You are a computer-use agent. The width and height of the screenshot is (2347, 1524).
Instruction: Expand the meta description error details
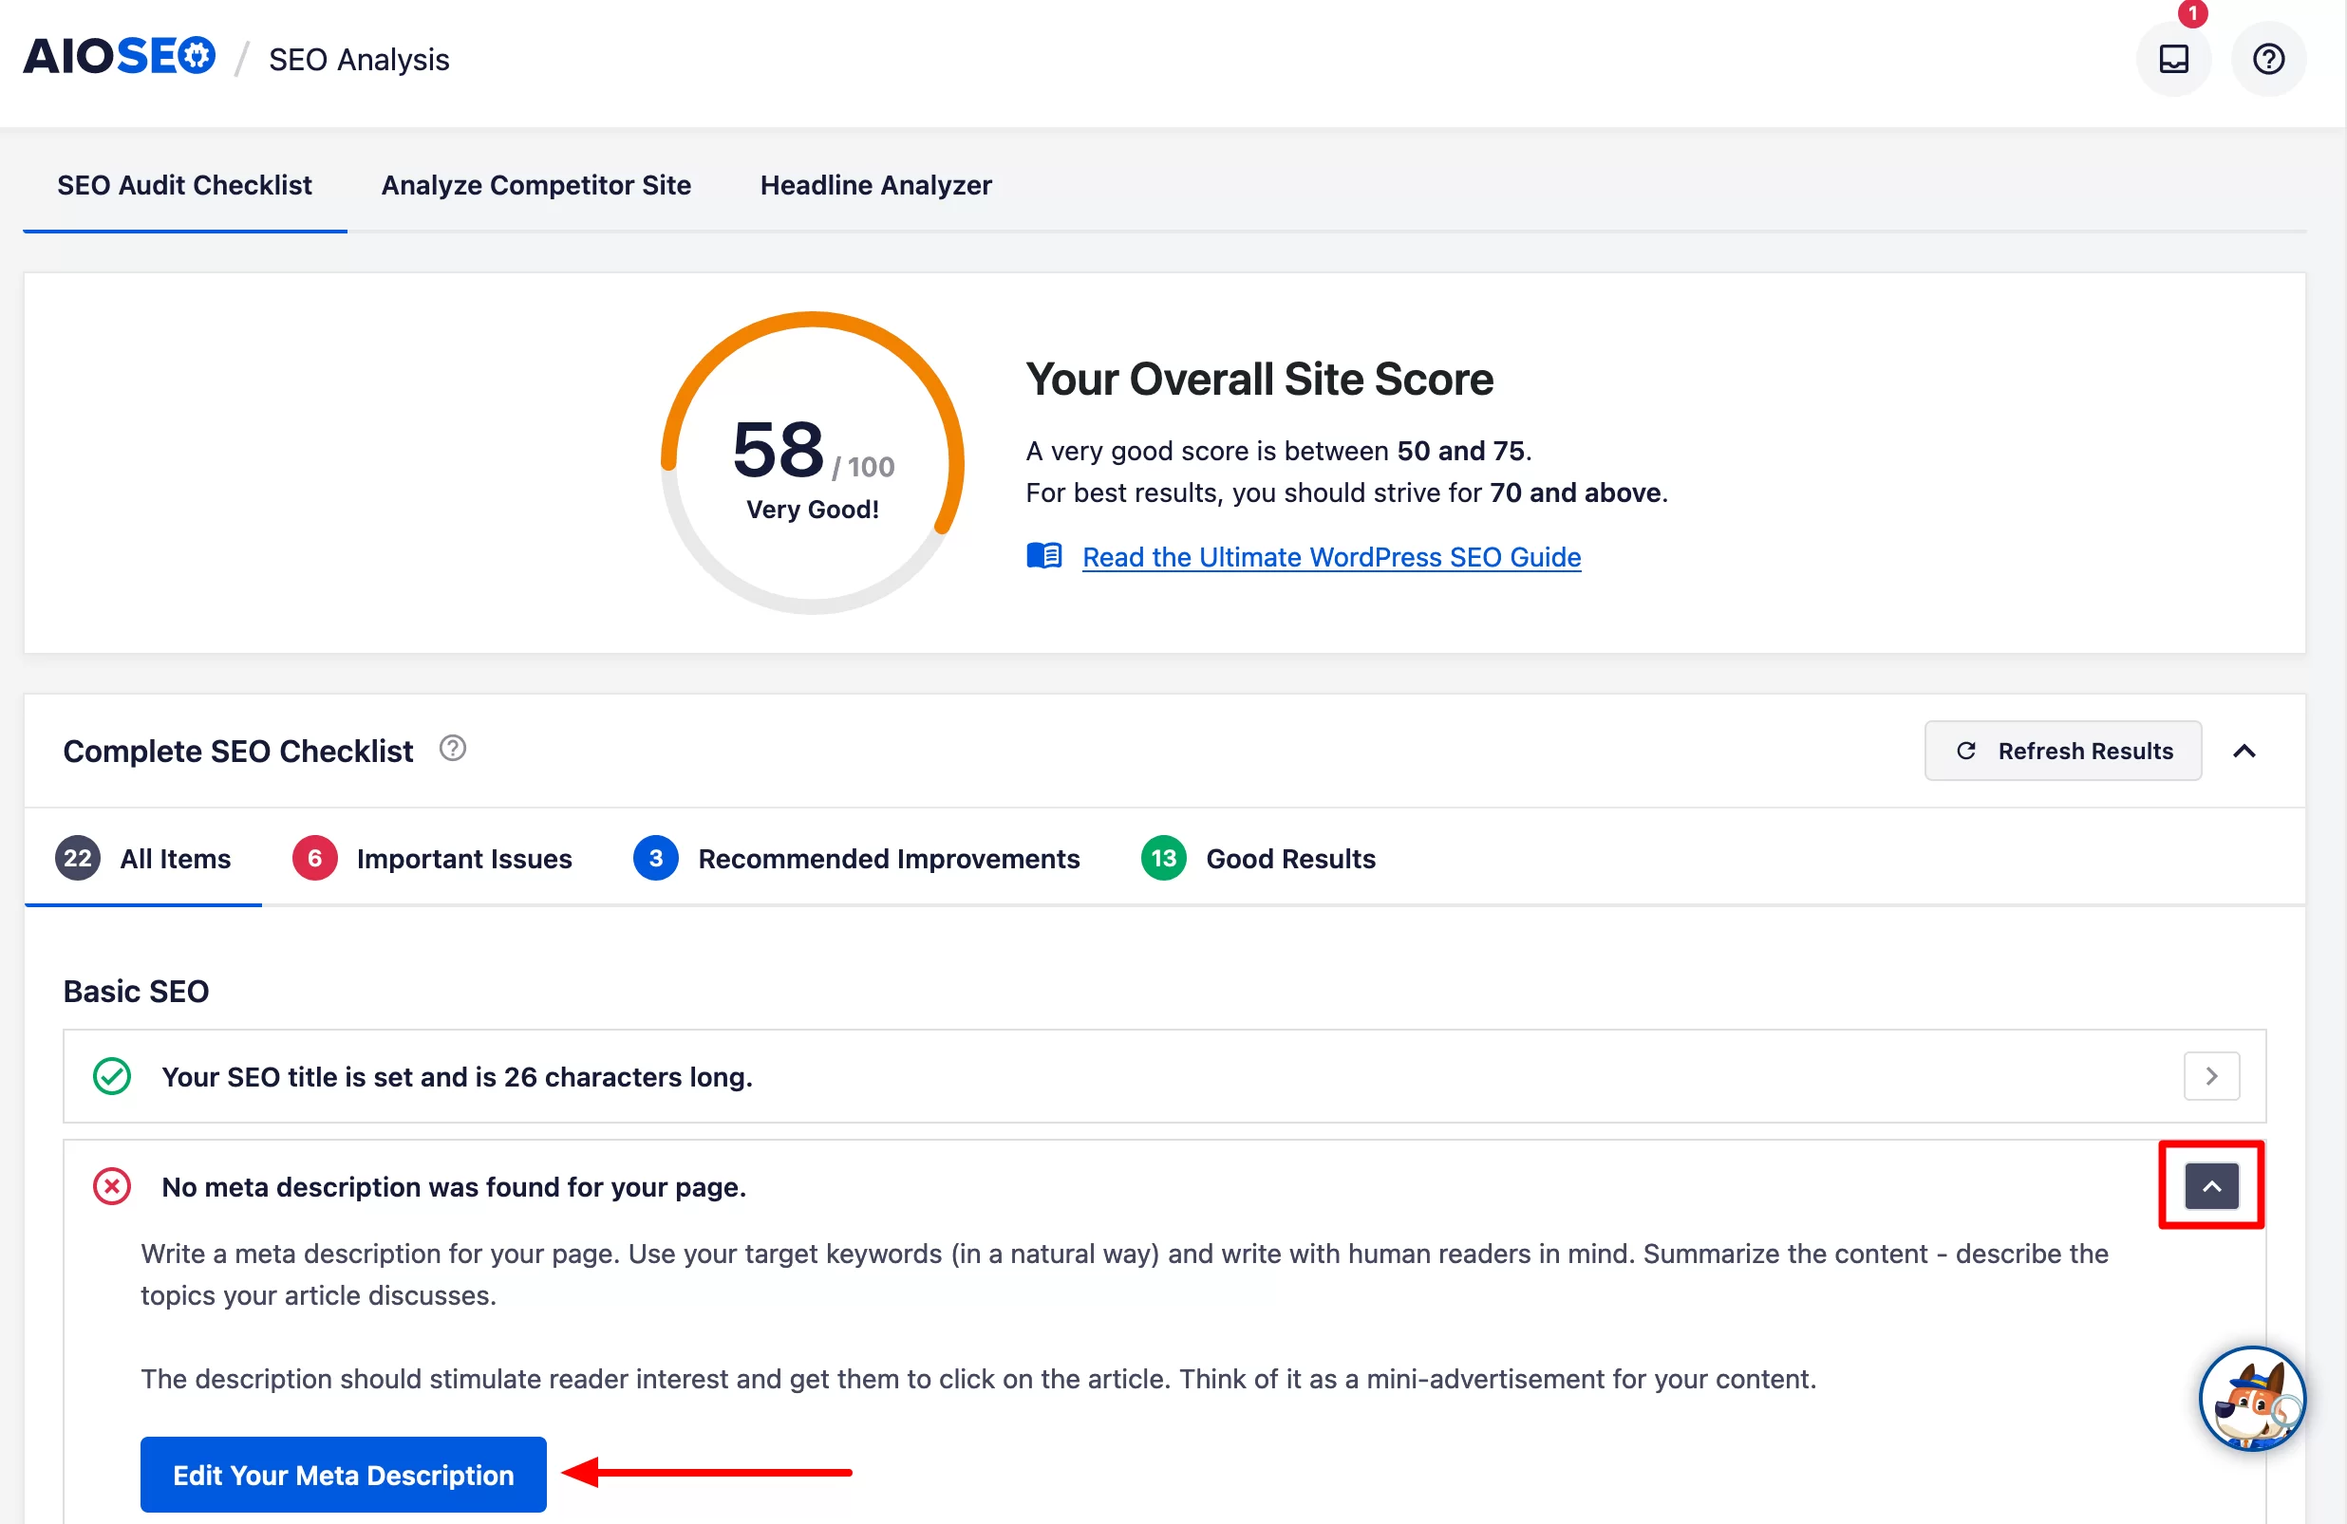2210,1185
